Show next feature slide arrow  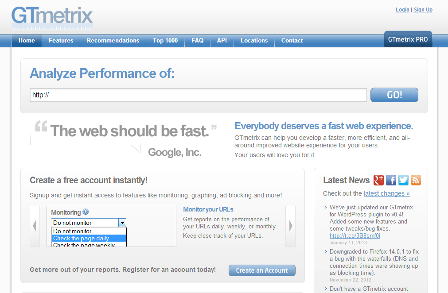click(x=291, y=226)
